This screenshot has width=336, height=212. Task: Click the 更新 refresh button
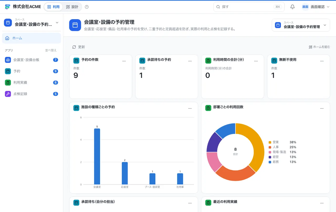click(x=78, y=47)
